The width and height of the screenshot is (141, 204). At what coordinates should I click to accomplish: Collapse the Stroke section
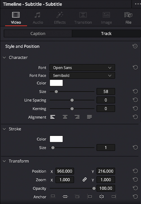pos(4,129)
